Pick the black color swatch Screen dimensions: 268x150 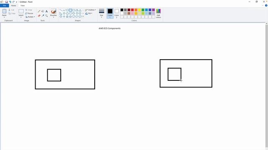click(122, 10)
